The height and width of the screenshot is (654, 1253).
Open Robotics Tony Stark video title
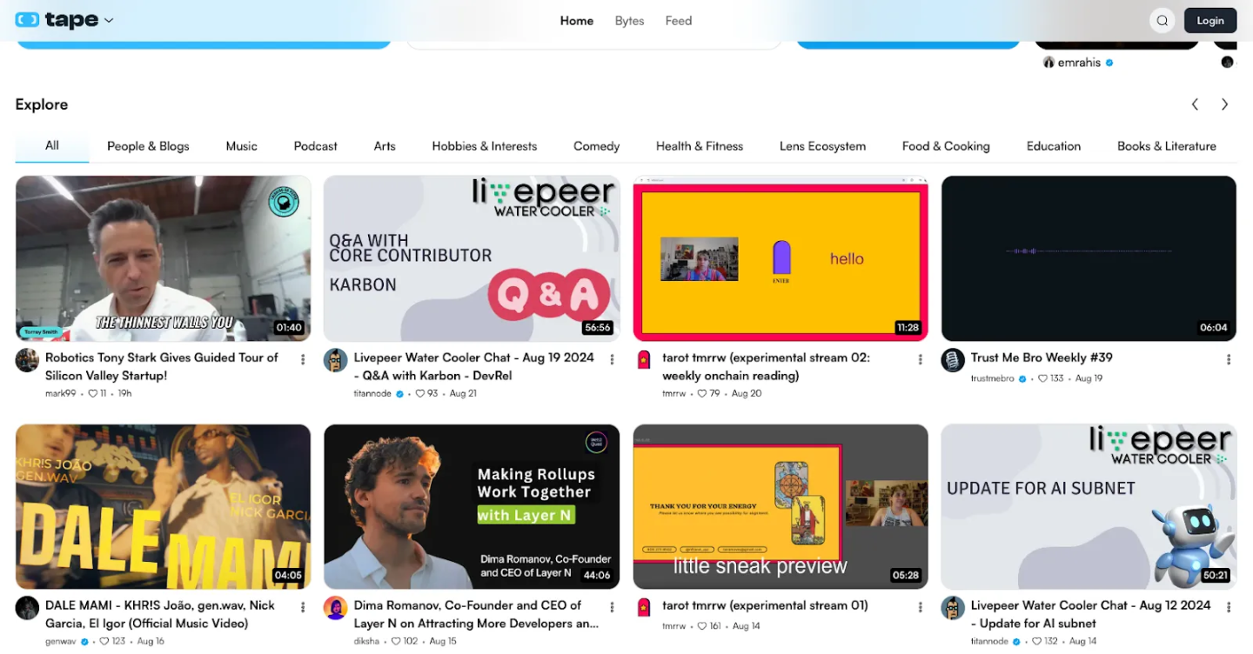[x=162, y=366]
